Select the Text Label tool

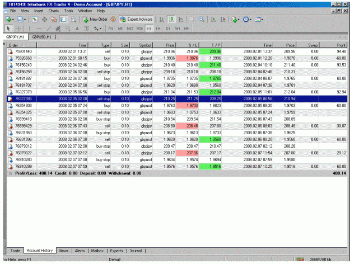tap(87, 29)
